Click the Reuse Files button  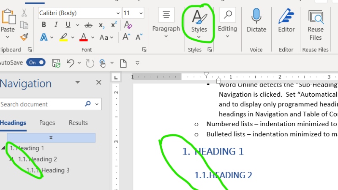[x=316, y=25]
